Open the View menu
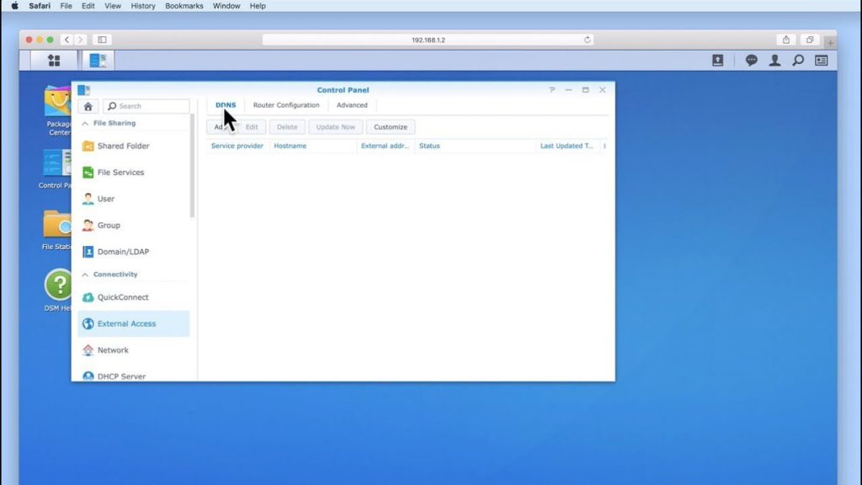The image size is (862, 485). (113, 6)
